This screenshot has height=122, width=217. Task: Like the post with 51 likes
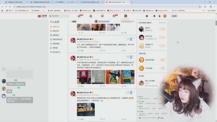coord(124,86)
